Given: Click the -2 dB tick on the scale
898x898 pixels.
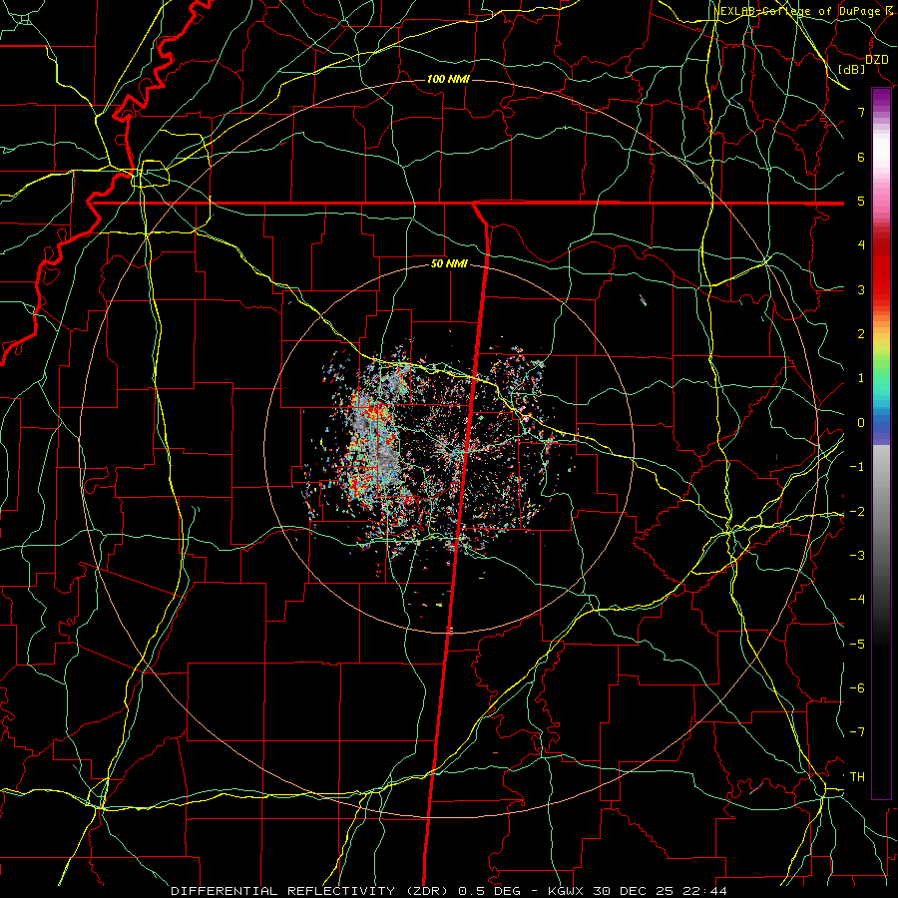Looking at the screenshot, I should 857,512.
